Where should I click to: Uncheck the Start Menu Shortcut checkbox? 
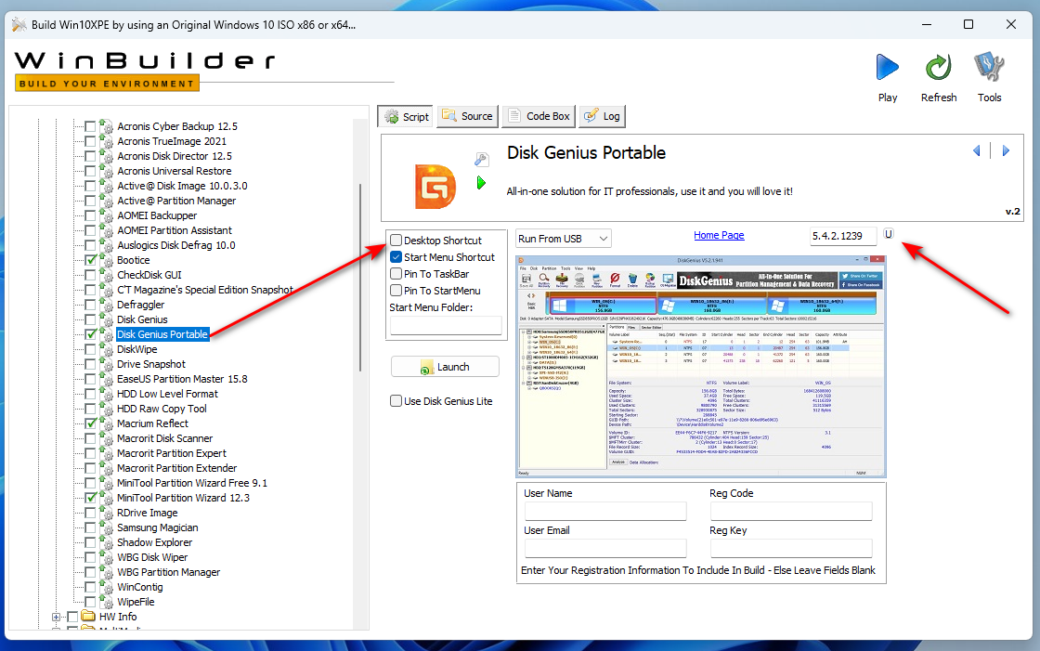pyautogui.click(x=396, y=257)
